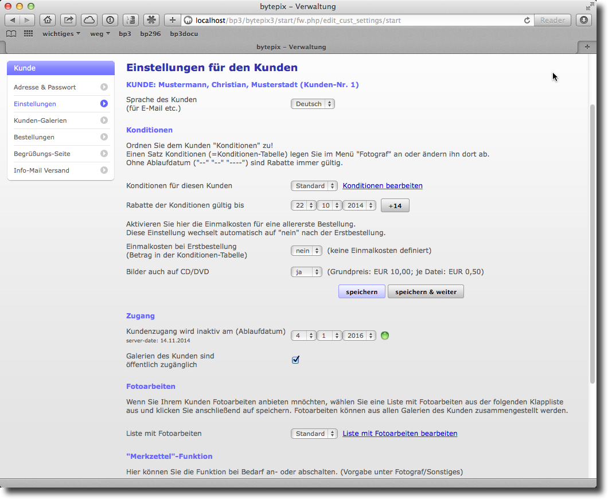The image size is (608, 499).
Task: Uncheck Galerien öffentlich zugänglich checkbox
Action: coord(296,360)
